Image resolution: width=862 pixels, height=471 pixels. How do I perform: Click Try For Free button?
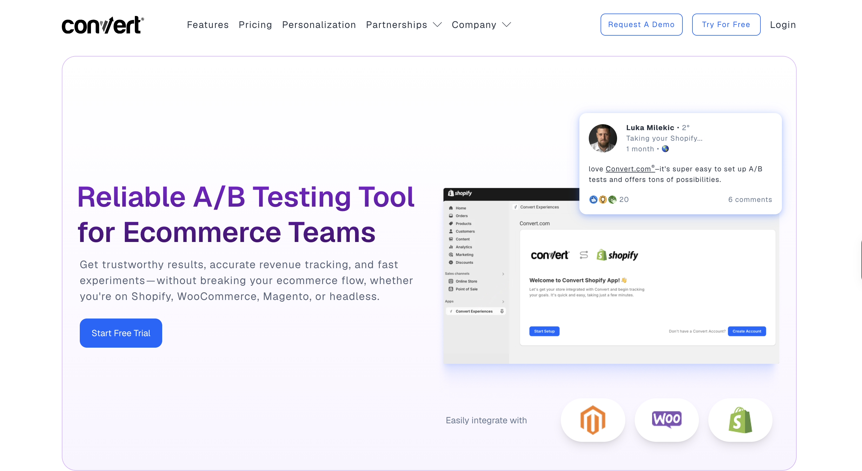pyautogui.click(x=726, y=24)
